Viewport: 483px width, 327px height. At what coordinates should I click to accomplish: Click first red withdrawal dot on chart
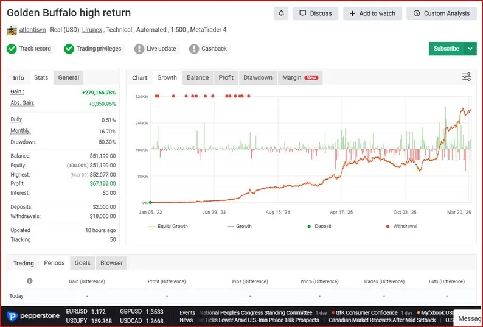tap(156, 96)
